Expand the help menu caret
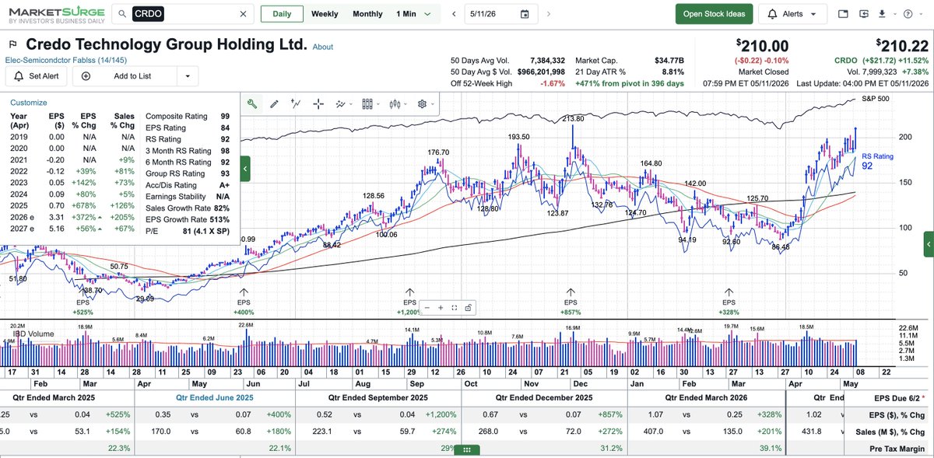 [919, 14]
